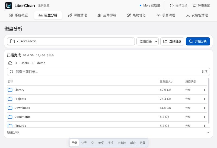This screenshot has height=148, width=217.
Task: Click the 8.2 GB size value
Action: 165,117
